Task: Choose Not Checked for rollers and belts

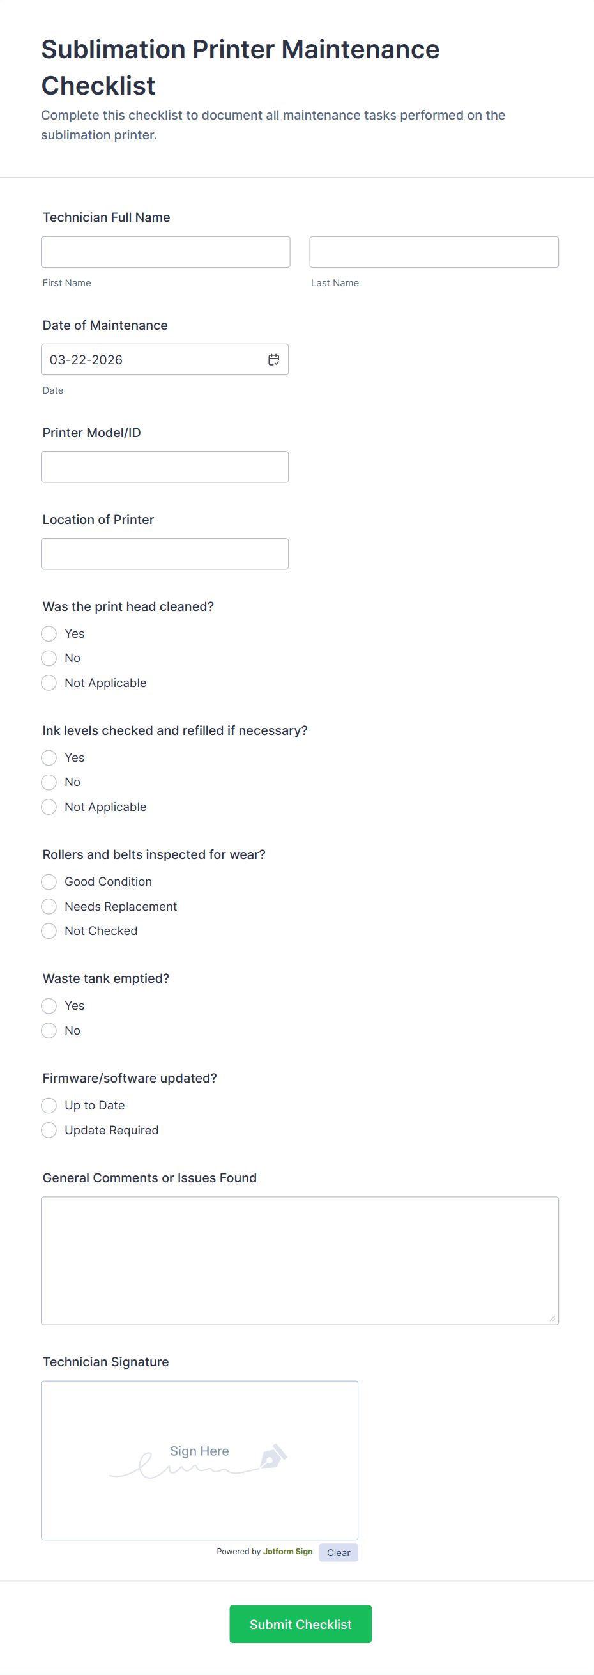Action: (x=49, y=930)
